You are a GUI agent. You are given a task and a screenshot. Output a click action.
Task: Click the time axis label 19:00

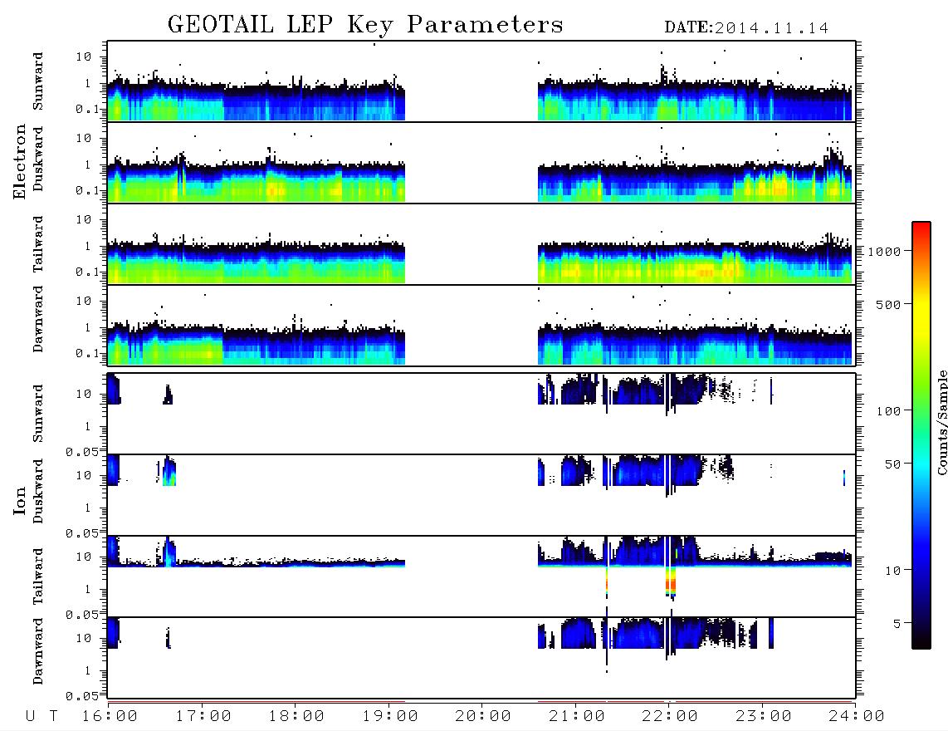(390, 717)
